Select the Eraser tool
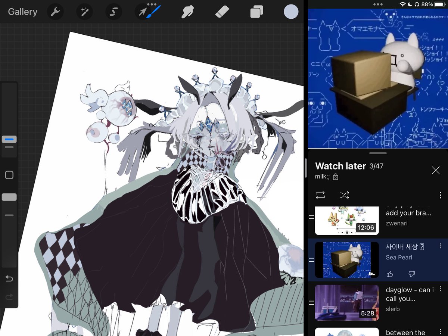Viewport: 448px width, 336px height. [x=222, y=12]
